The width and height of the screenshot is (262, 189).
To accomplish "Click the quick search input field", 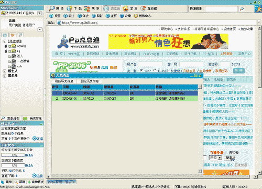I will pos(221,8).
